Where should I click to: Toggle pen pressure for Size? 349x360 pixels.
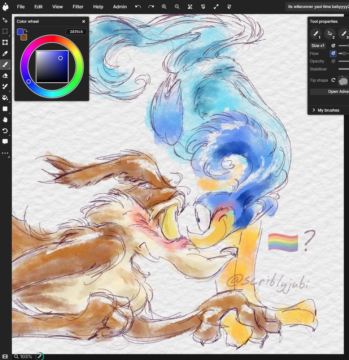[x=333, y=46]
